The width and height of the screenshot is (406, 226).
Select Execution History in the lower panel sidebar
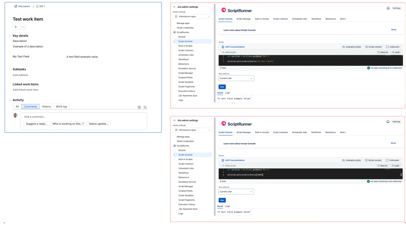point(187,204)
